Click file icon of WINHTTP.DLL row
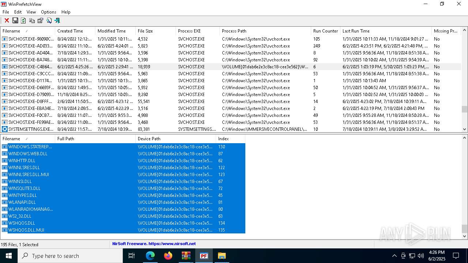 [x=5, y=161]
